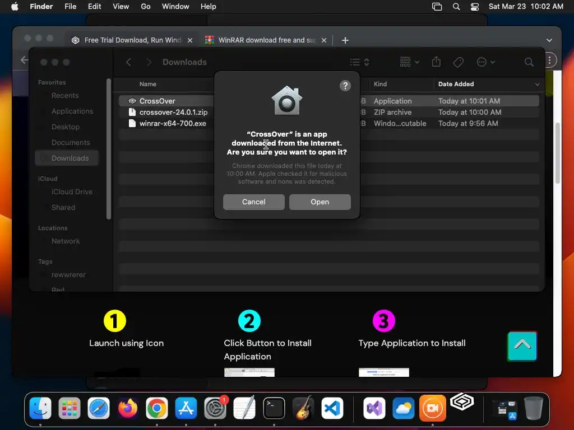Open Terminal from the Dock
Image resolution: width=574 pixels, height=430 pixels.
pos(274,408)
